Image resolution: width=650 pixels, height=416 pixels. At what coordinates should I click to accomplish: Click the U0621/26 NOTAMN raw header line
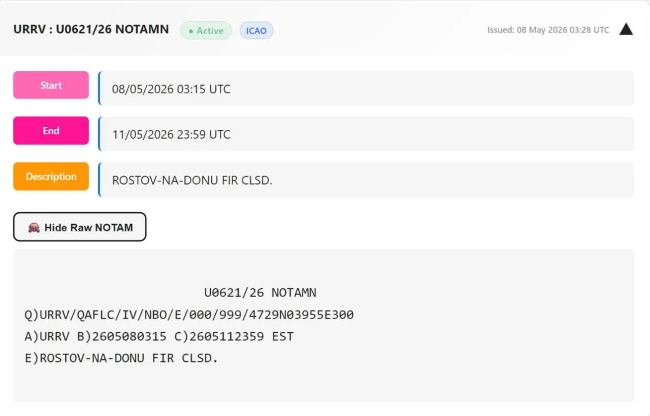point(260,293)
